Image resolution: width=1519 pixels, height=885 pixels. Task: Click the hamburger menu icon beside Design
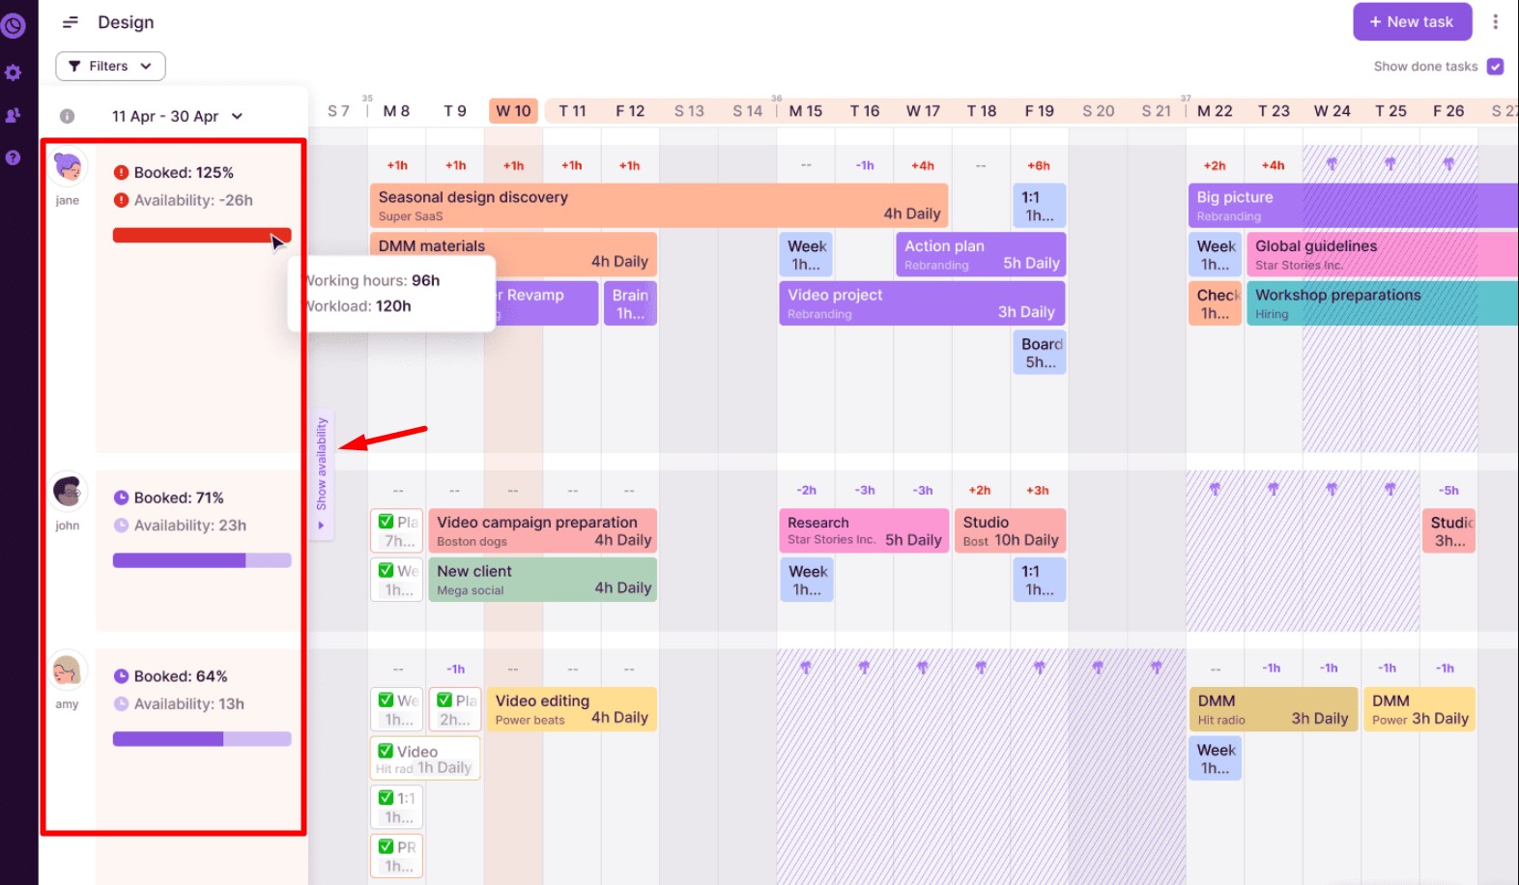(71, 22)
